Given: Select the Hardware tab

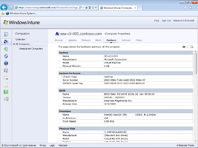Looking at the screenshot, I should click(111, 40).
